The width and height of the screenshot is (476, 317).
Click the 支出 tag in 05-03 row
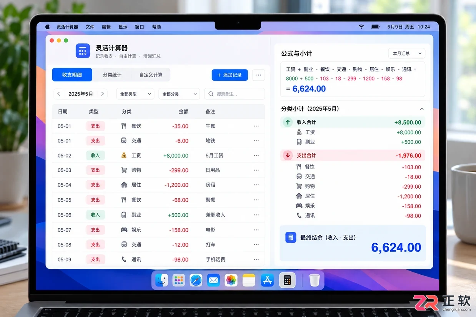[x=95, y=170]
